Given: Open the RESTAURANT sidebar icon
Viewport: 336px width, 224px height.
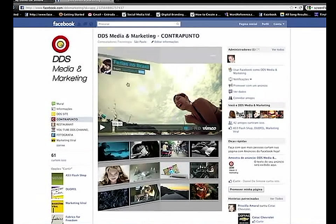Looking at the screenshot, I should pos(53,125).
